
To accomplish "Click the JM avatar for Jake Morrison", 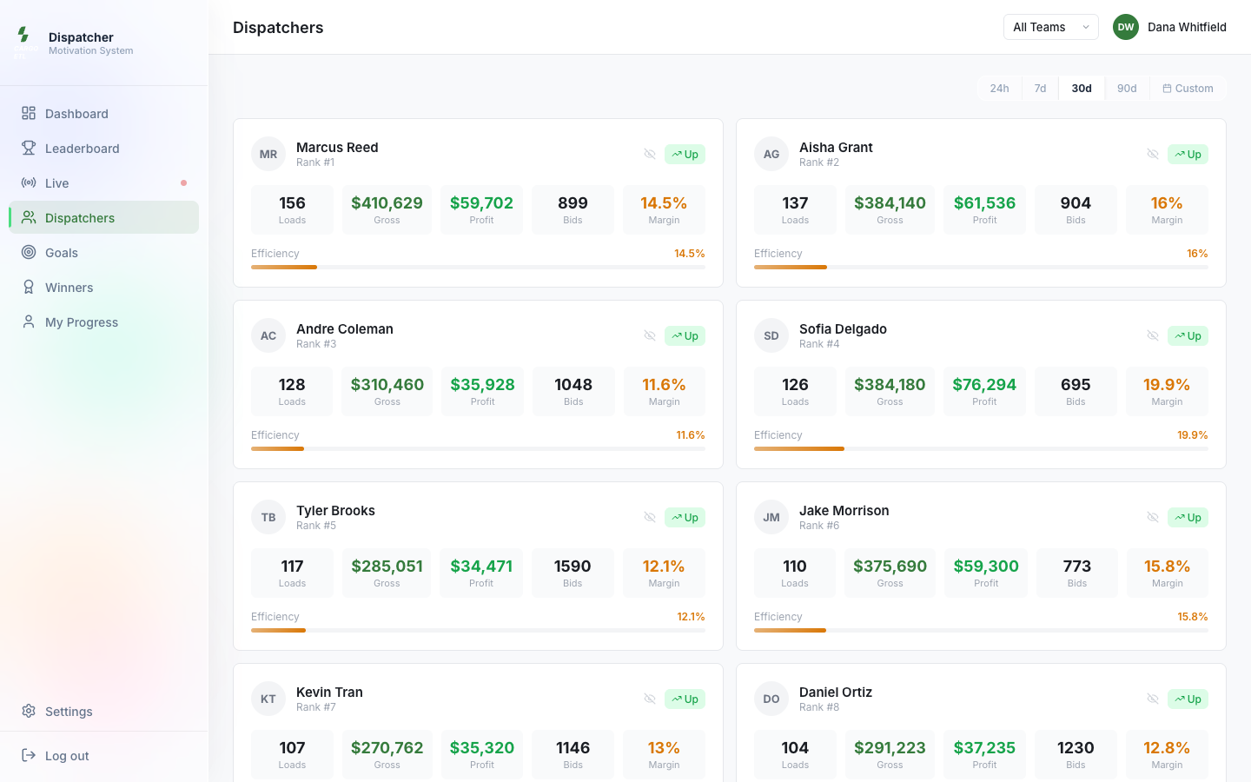I will click(x=771, y=517).
